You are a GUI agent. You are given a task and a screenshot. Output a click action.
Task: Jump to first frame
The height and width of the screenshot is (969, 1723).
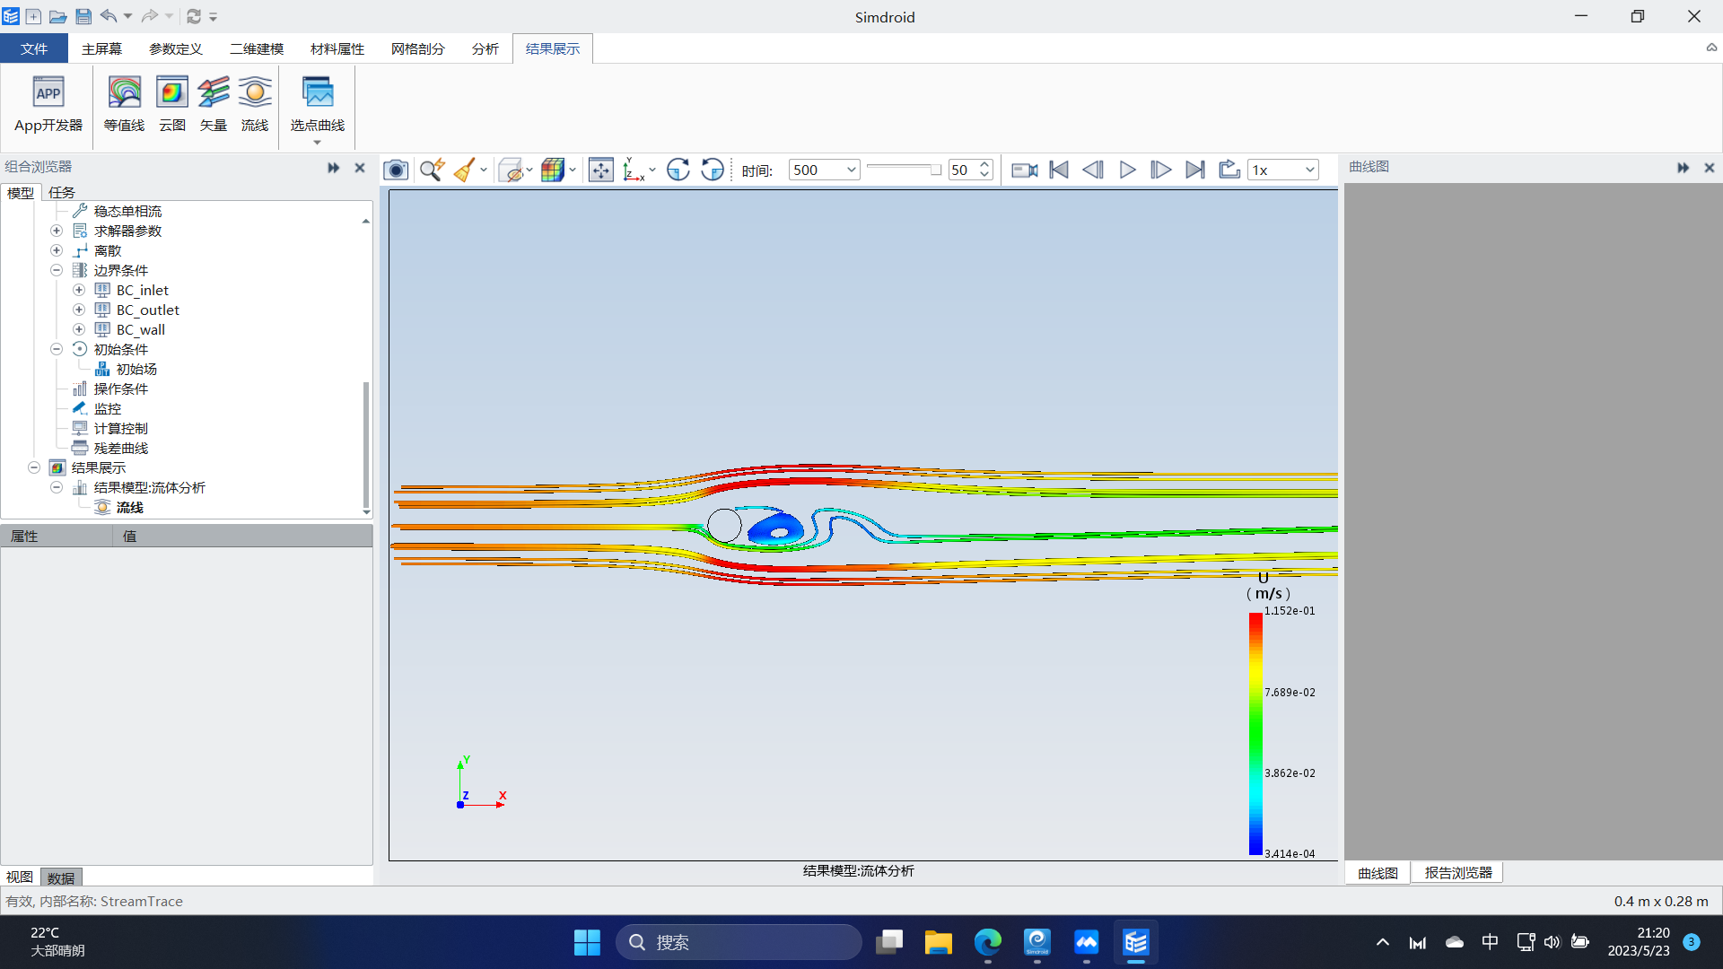pos(1059,170)
